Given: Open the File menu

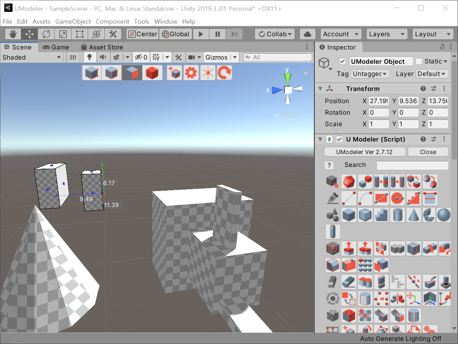Looking at the screenshot, I should 7,22.
